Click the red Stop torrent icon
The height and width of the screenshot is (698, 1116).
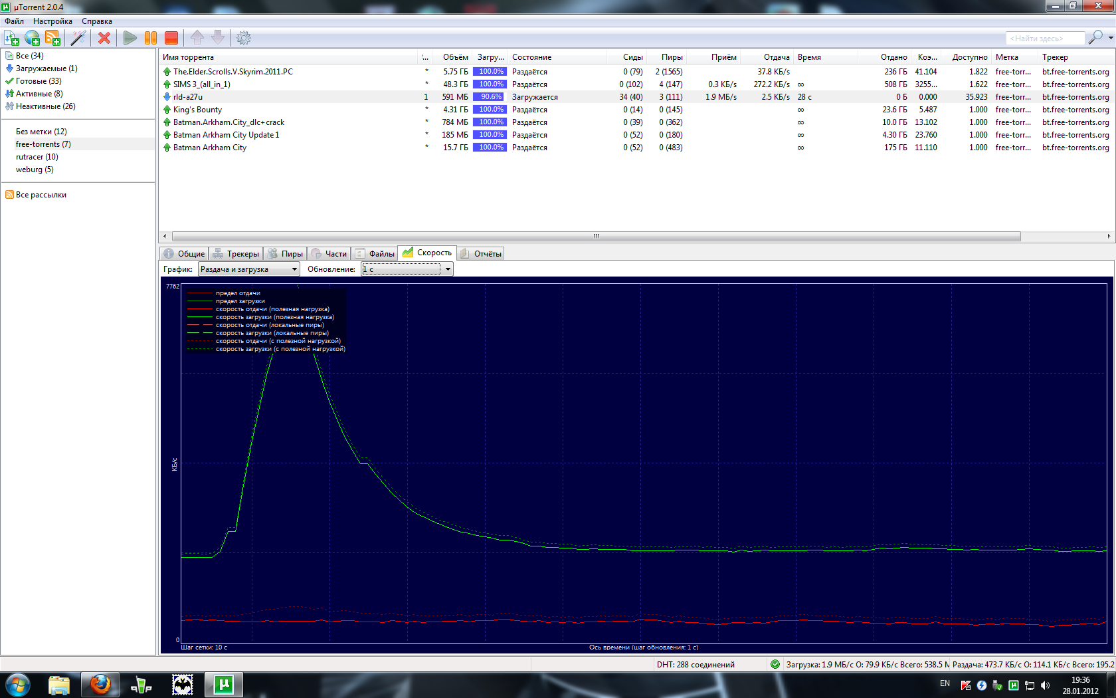(x=171, y=38)
